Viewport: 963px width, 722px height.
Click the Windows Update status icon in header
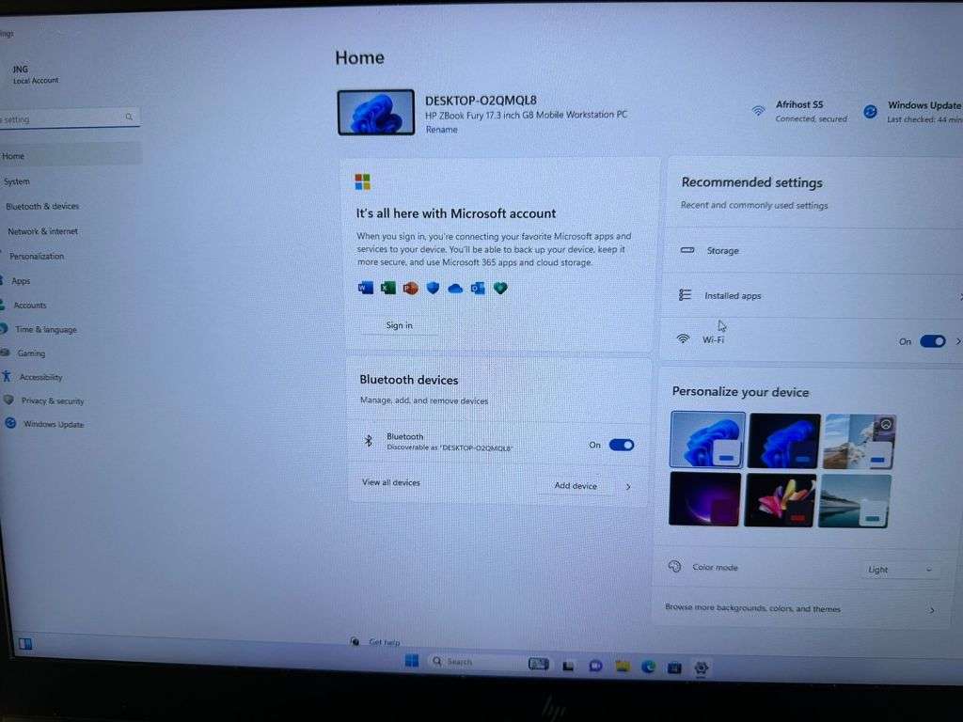[x=870, y=111]
